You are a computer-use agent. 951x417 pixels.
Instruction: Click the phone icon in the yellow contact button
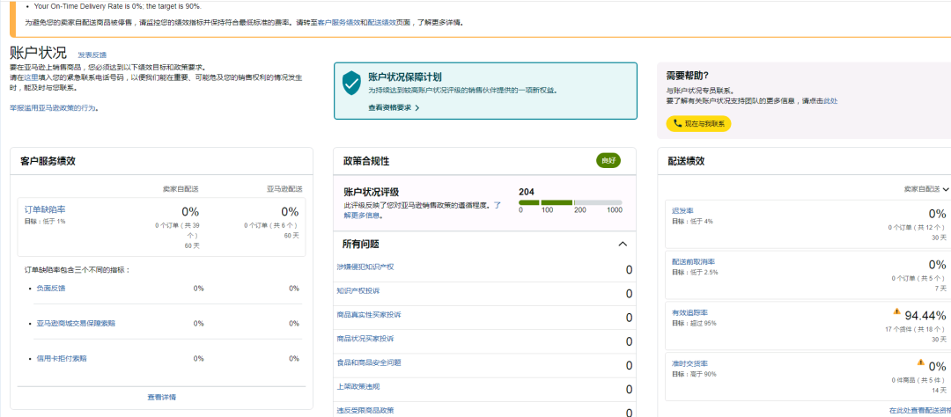click(677, 124)
